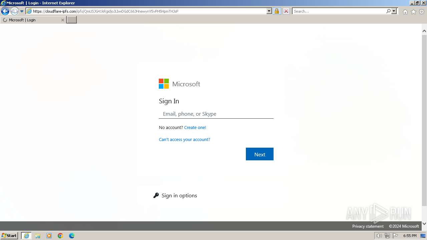This screenshot has width=427, height=240.
Task: Click the Sign In heading text
Action: [x=169, y=101]
